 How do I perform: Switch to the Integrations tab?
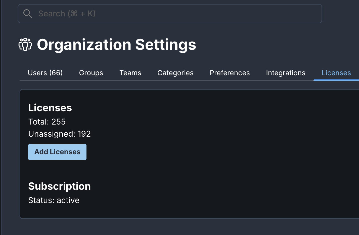tap(286, 73)
